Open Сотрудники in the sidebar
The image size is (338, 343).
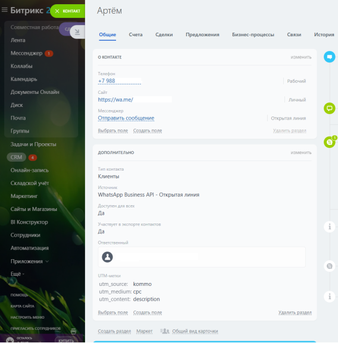tap(26, 235)
